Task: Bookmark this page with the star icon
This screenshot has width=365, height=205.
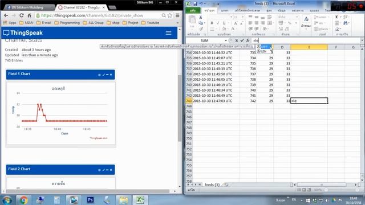Action: tap(170, 15)
